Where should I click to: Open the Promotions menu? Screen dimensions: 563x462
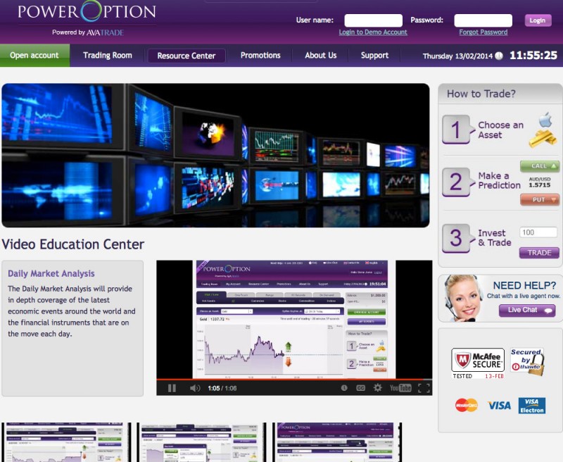260,56
